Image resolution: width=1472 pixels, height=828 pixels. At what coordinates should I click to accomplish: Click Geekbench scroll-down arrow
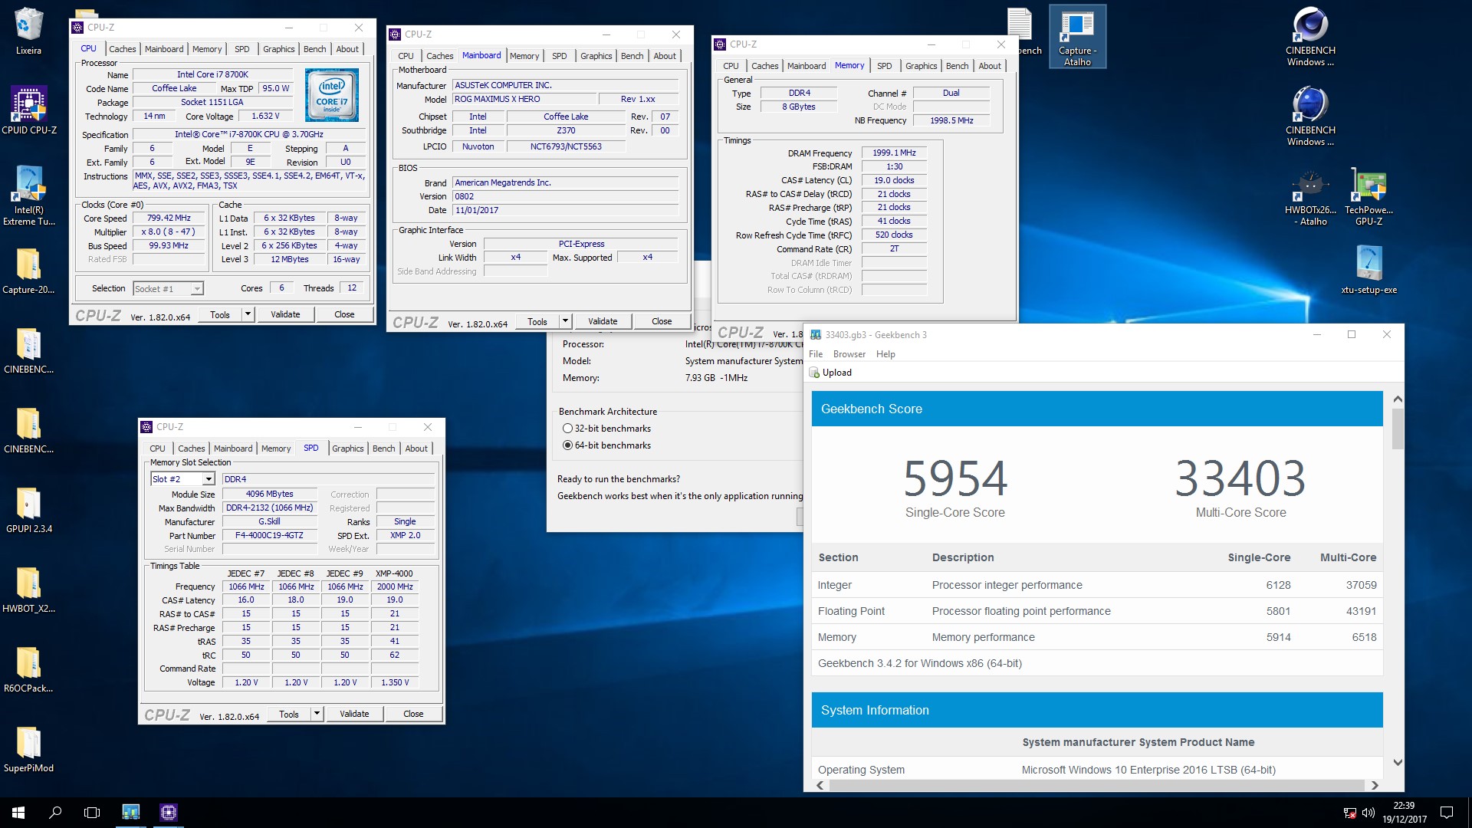pyautogui.click(x=1398, y=762)
